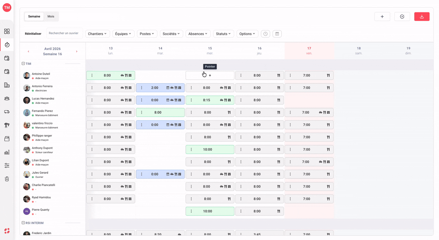Open the sliders settings icon in sidebar
This screenshot has height=240, width=439.
click(7, 166)
